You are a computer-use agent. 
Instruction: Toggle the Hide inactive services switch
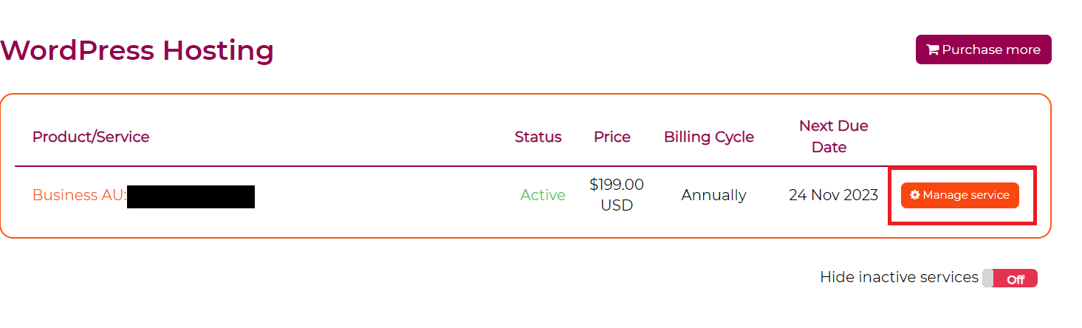pos(1010,279)
